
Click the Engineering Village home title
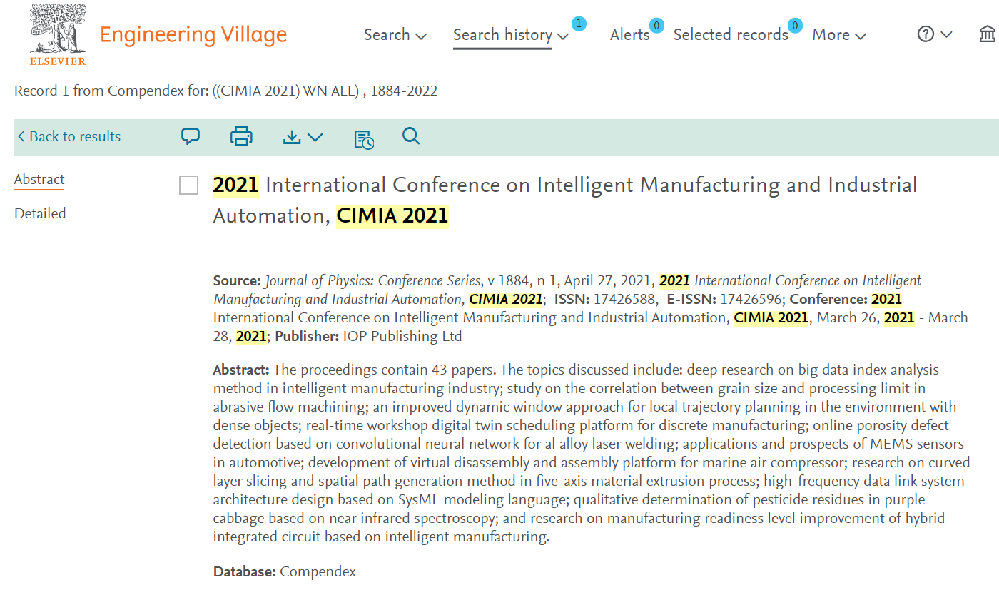pos(193,35)
